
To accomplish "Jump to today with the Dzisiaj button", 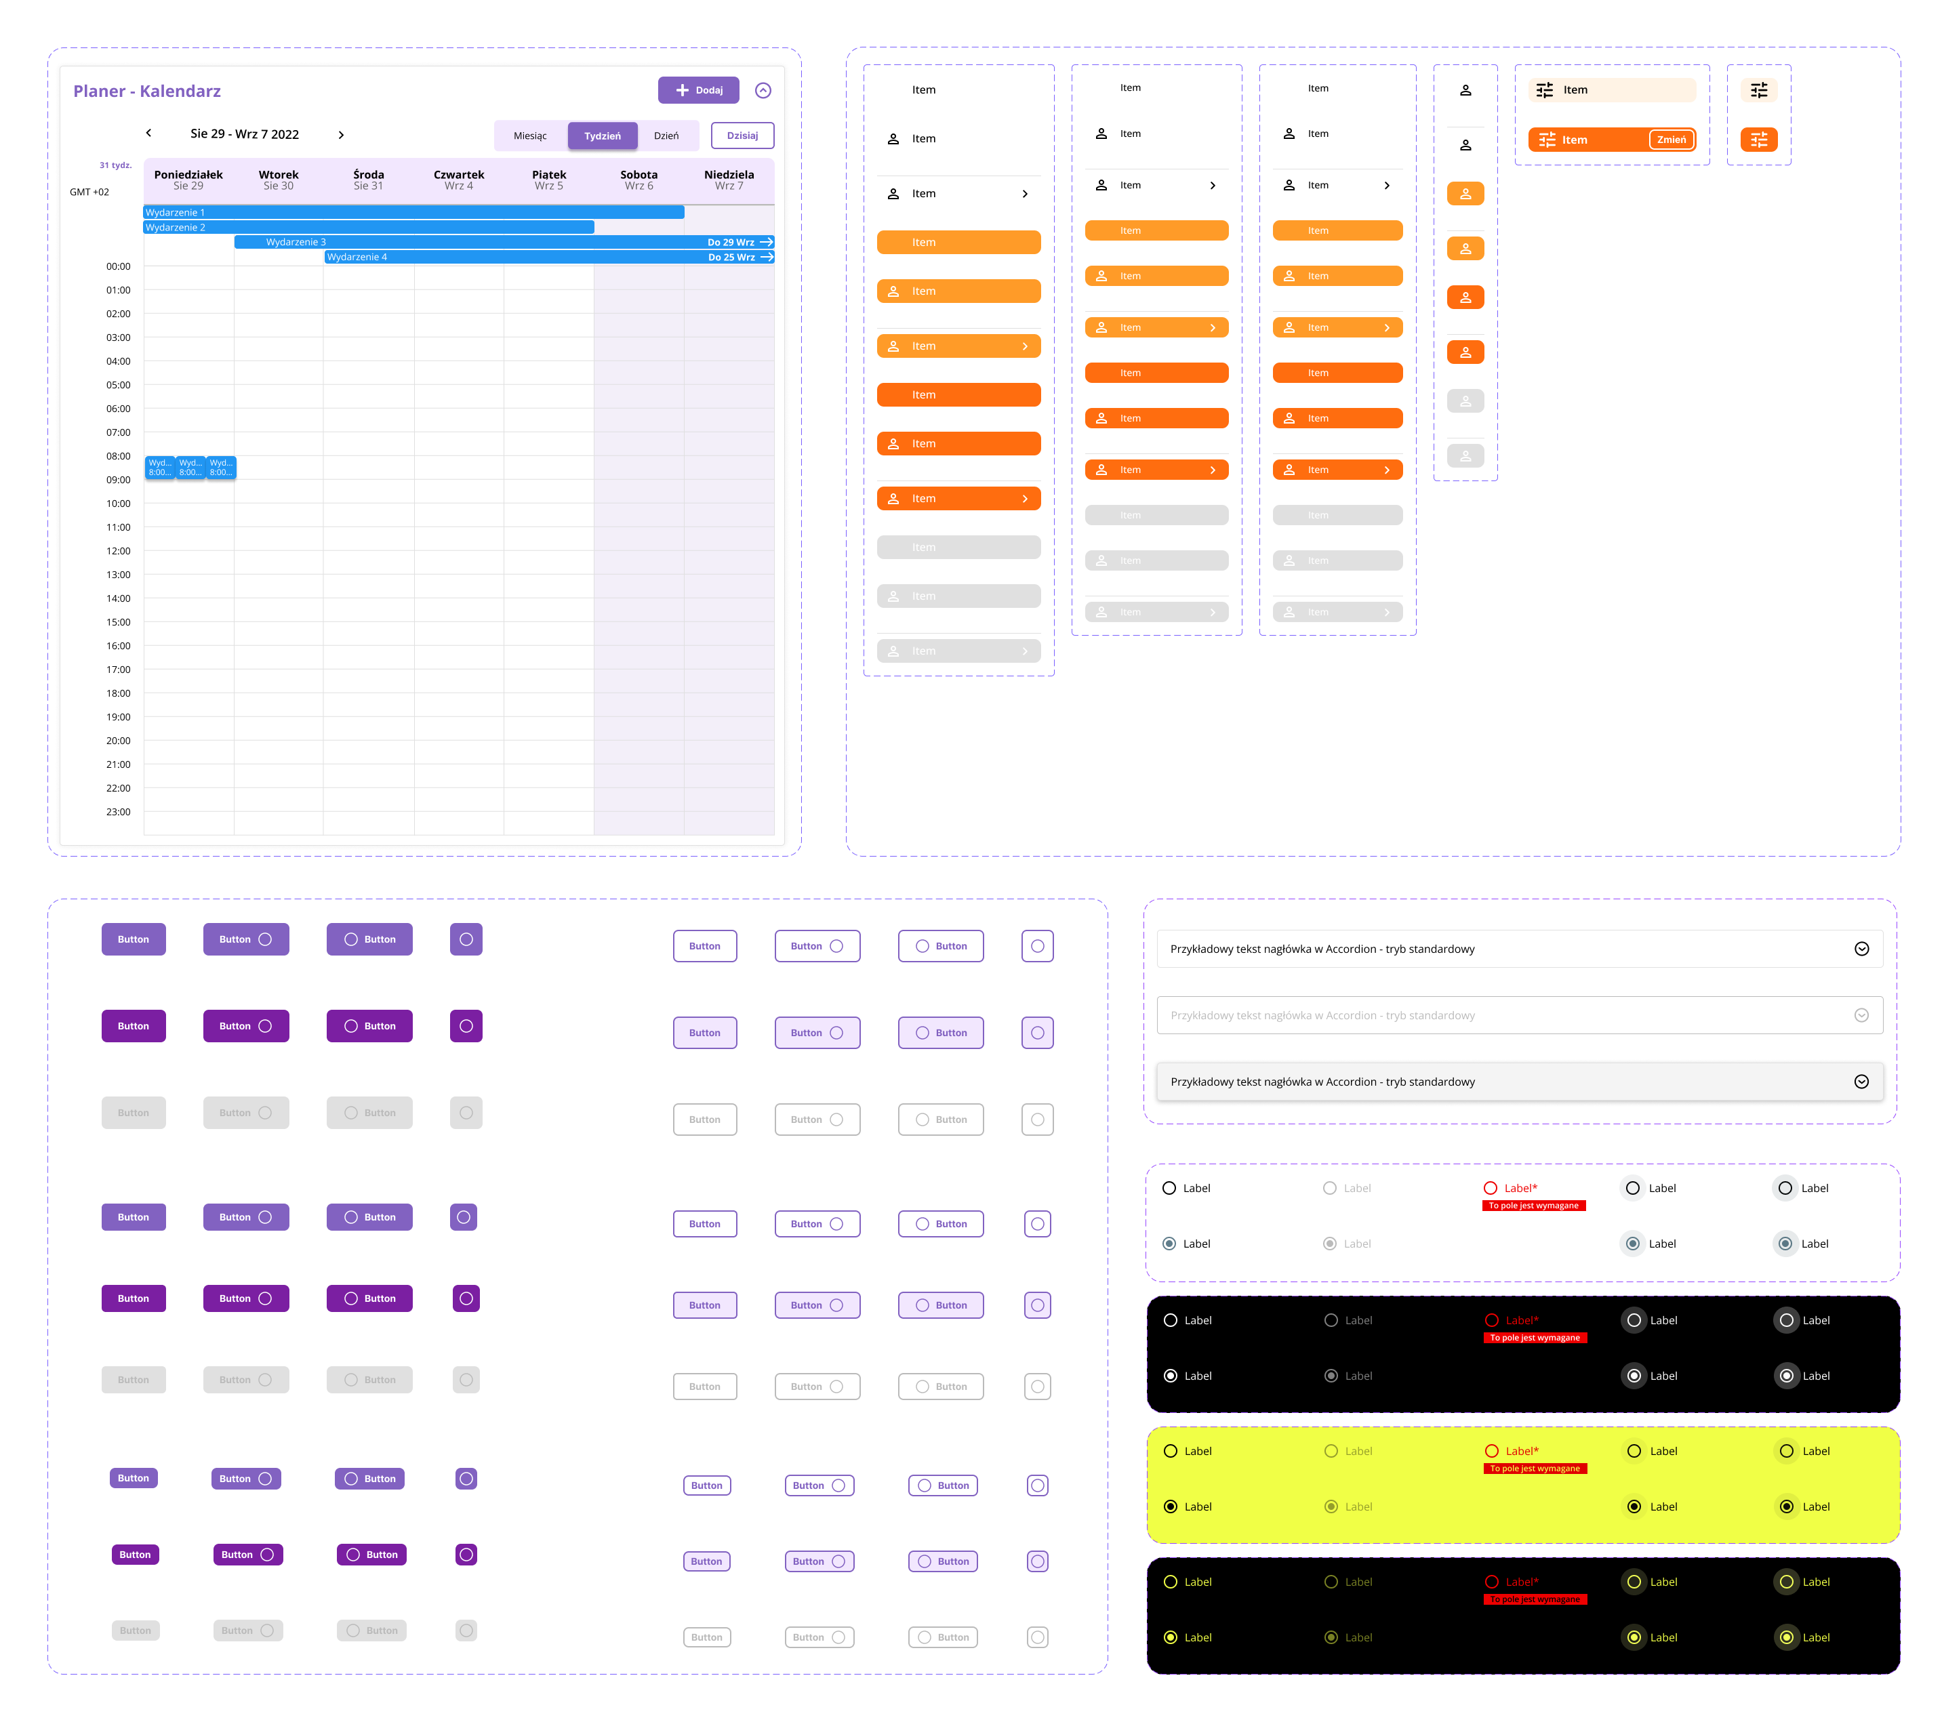I will 743,136.
